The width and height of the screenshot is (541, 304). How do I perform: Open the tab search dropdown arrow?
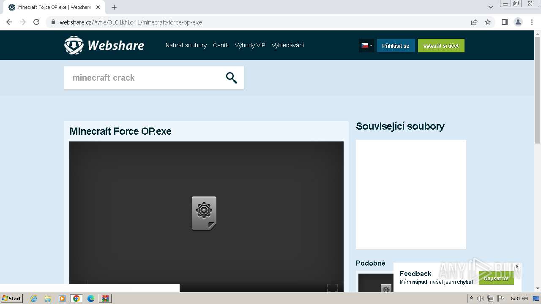(490, 7)
